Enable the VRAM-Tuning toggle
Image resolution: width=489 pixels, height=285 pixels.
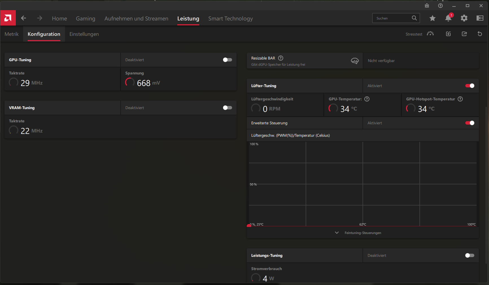tap(227, 108)
